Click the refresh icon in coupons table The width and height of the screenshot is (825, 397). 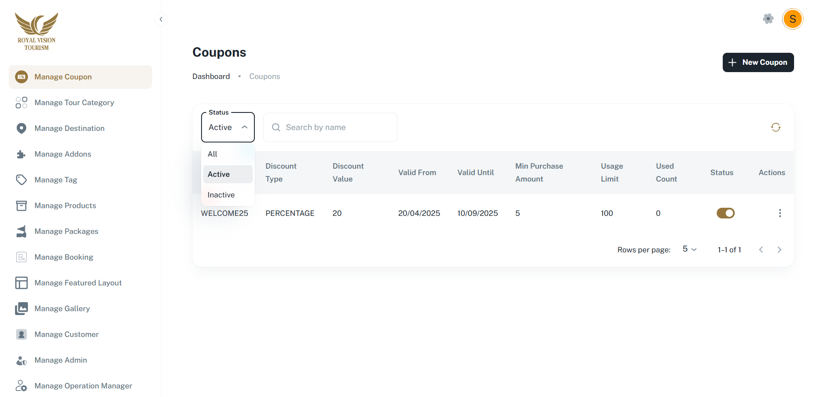coord(775,127)
